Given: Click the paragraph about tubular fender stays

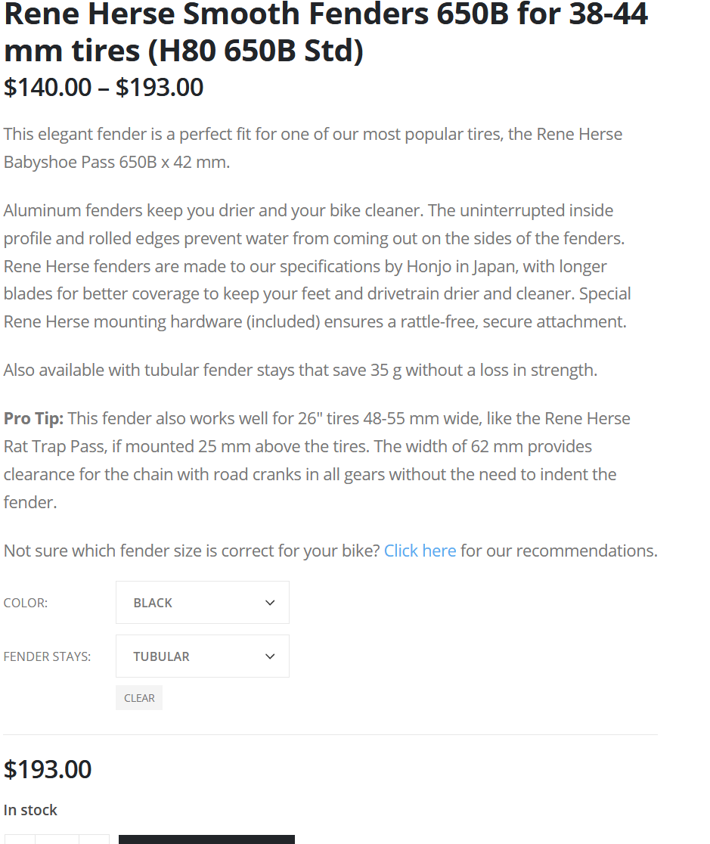Looking at the screenshot, I should click(x=300, y=370).
